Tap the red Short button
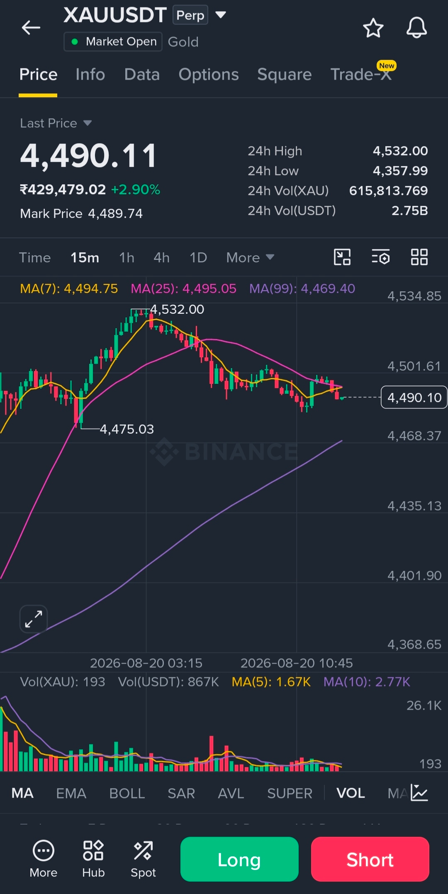This screenshot has height=894, width=448. coord(370,859)
